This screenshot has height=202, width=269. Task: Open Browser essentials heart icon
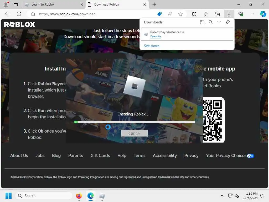tap(241, 14)
